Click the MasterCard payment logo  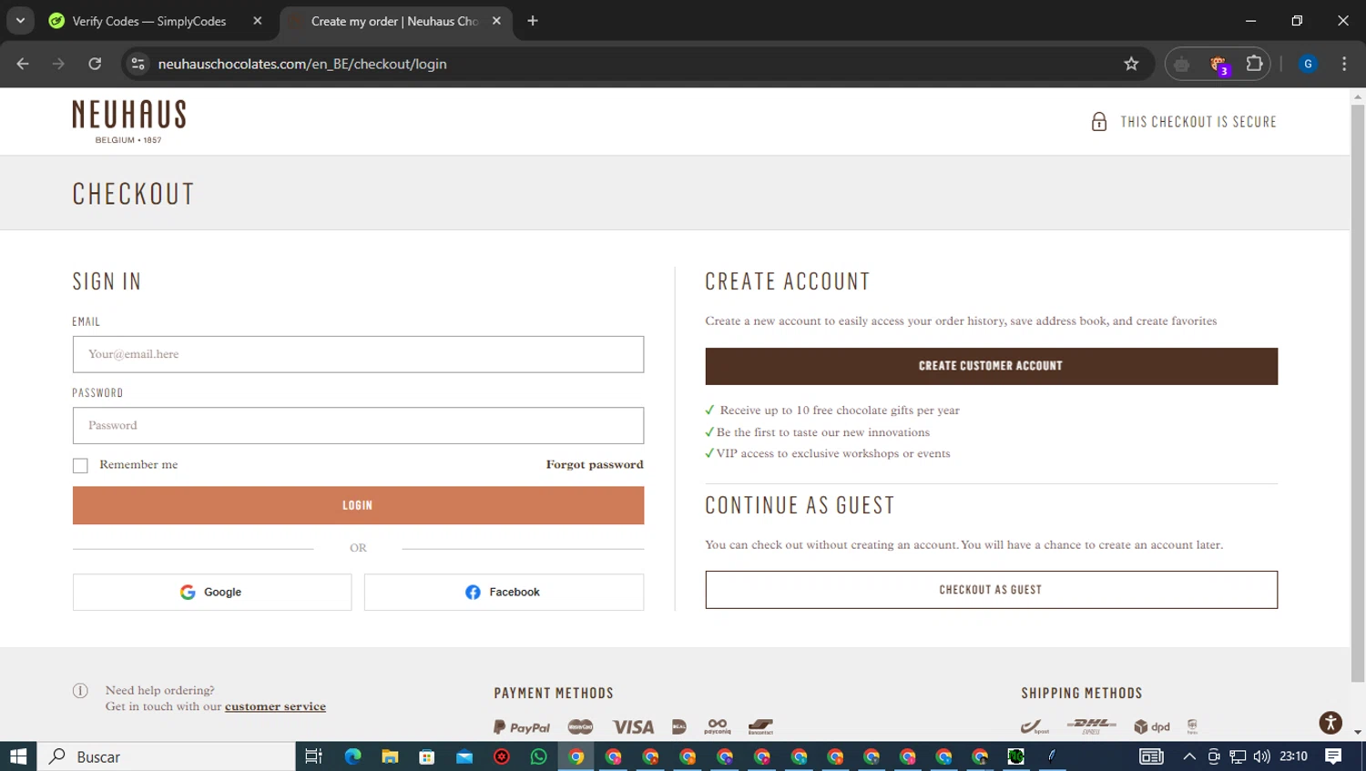coord(580,726)
